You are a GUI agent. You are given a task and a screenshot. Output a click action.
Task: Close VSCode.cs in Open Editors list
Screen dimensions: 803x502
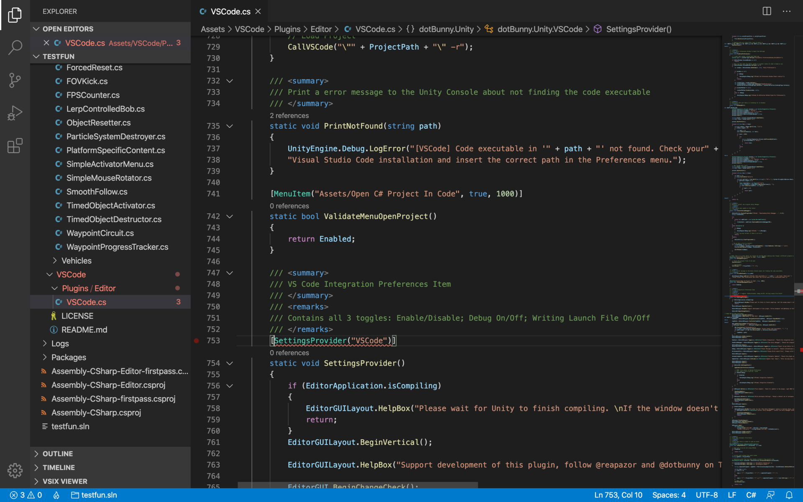[x=46, y=43]
